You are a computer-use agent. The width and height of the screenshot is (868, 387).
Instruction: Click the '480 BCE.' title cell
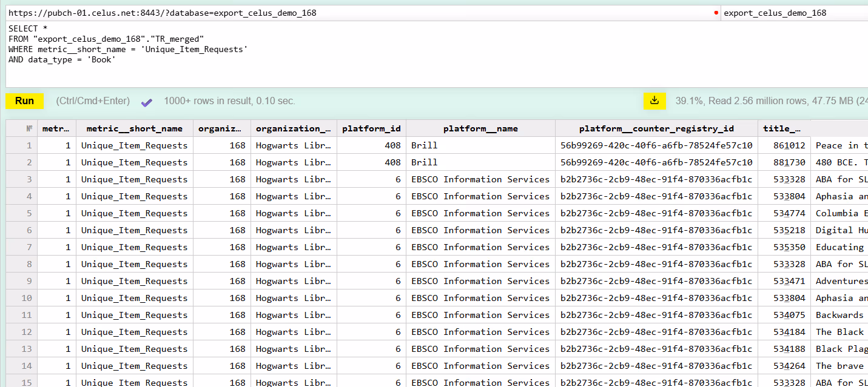coord(839,162)
